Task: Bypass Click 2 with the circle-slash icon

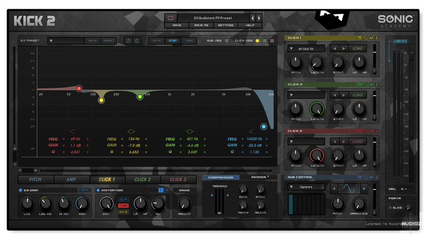Action: (365, 85)
